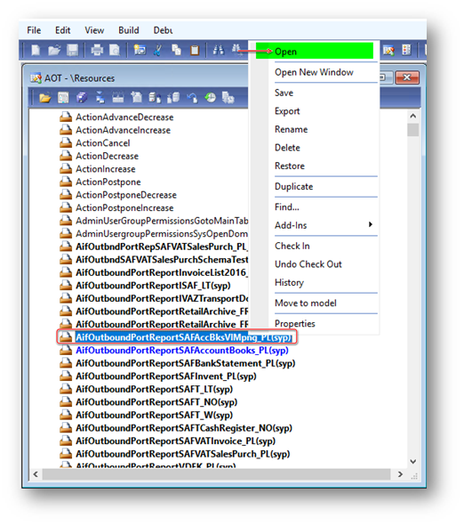464x526 pixels.
Task: Expand the Add-Ins submenu arrow
Action: click(x=370, y=224)
